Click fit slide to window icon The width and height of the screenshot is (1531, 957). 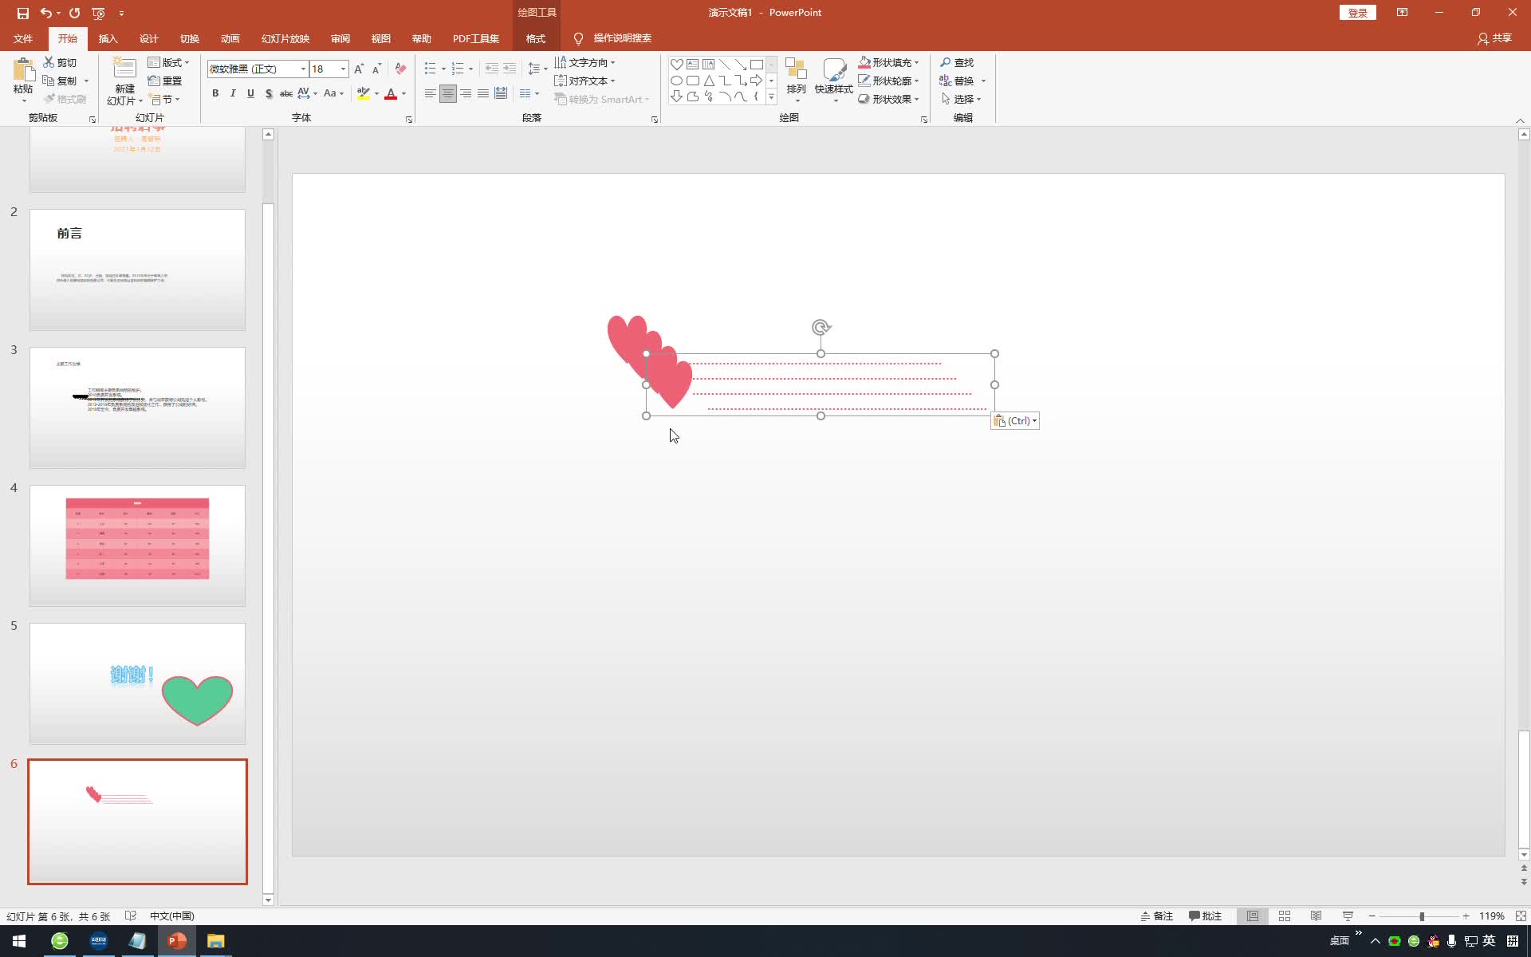point(1521,916)
